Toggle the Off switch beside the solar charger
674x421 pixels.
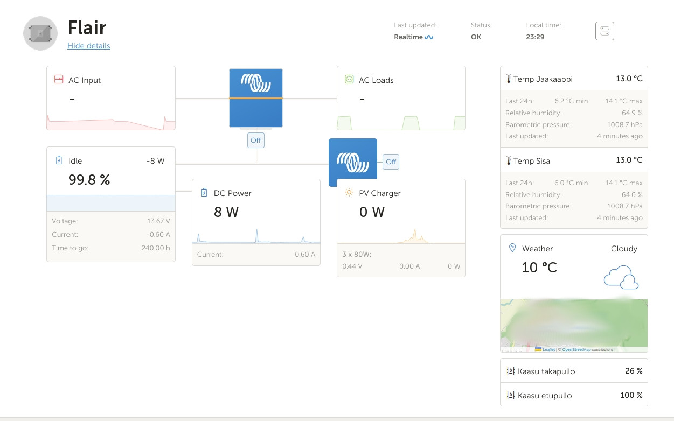click(391, 162)
